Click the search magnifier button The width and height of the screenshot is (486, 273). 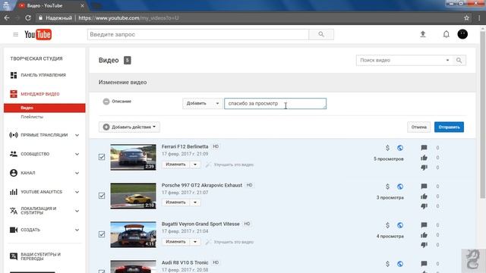321,34
